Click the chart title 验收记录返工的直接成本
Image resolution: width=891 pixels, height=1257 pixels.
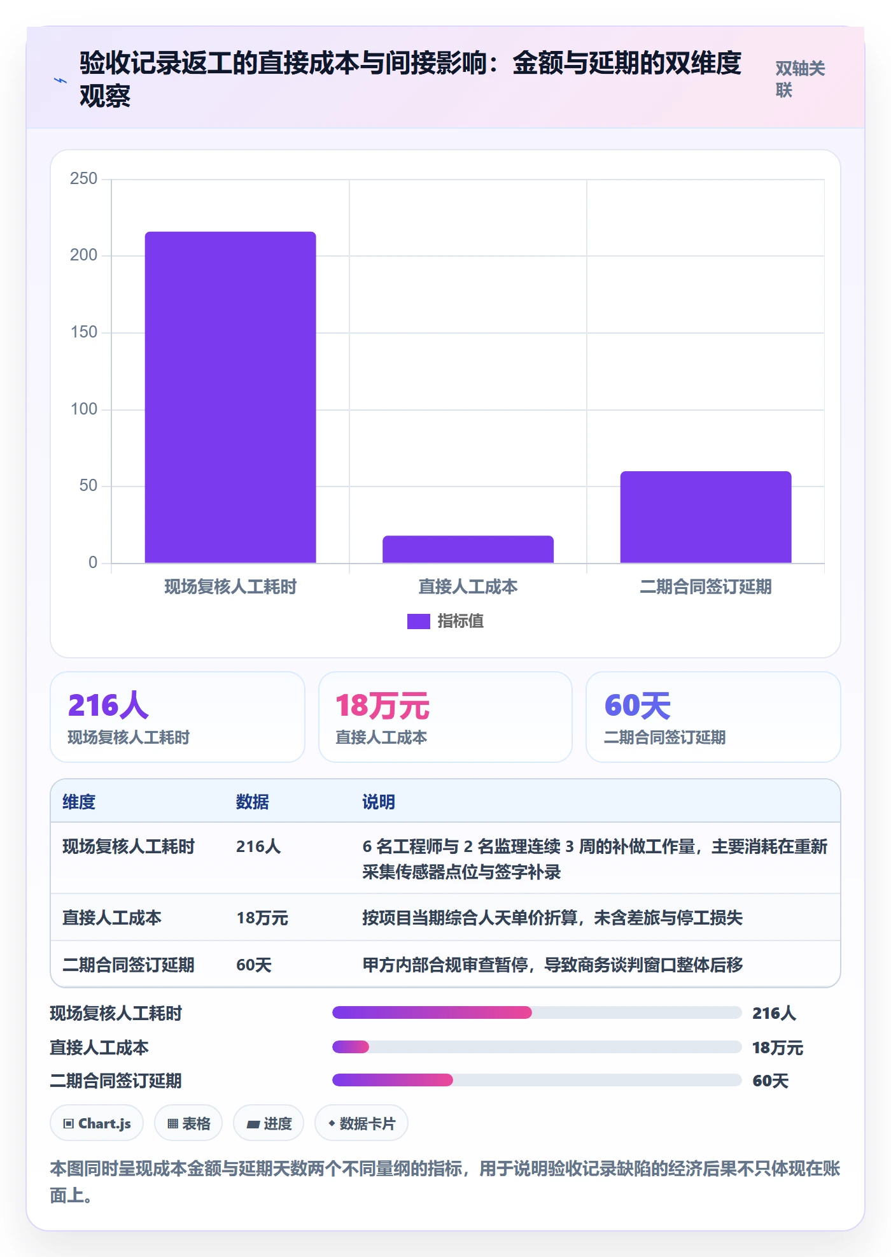tap(410, 79)
